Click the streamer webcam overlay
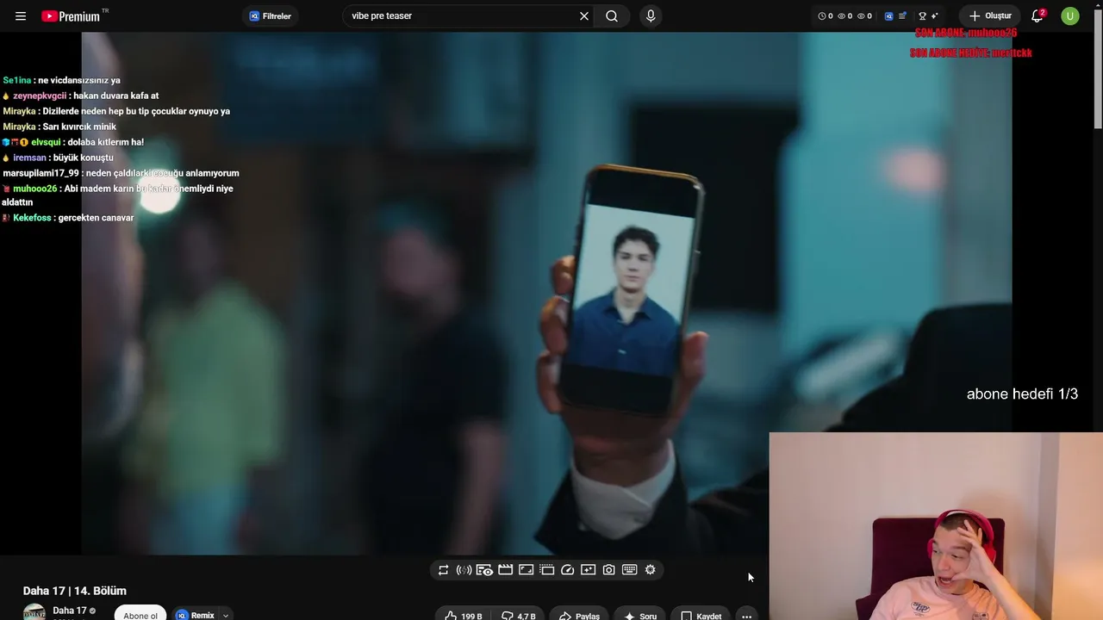Viewport: 1103px width, 620px height. pos(936,526)
